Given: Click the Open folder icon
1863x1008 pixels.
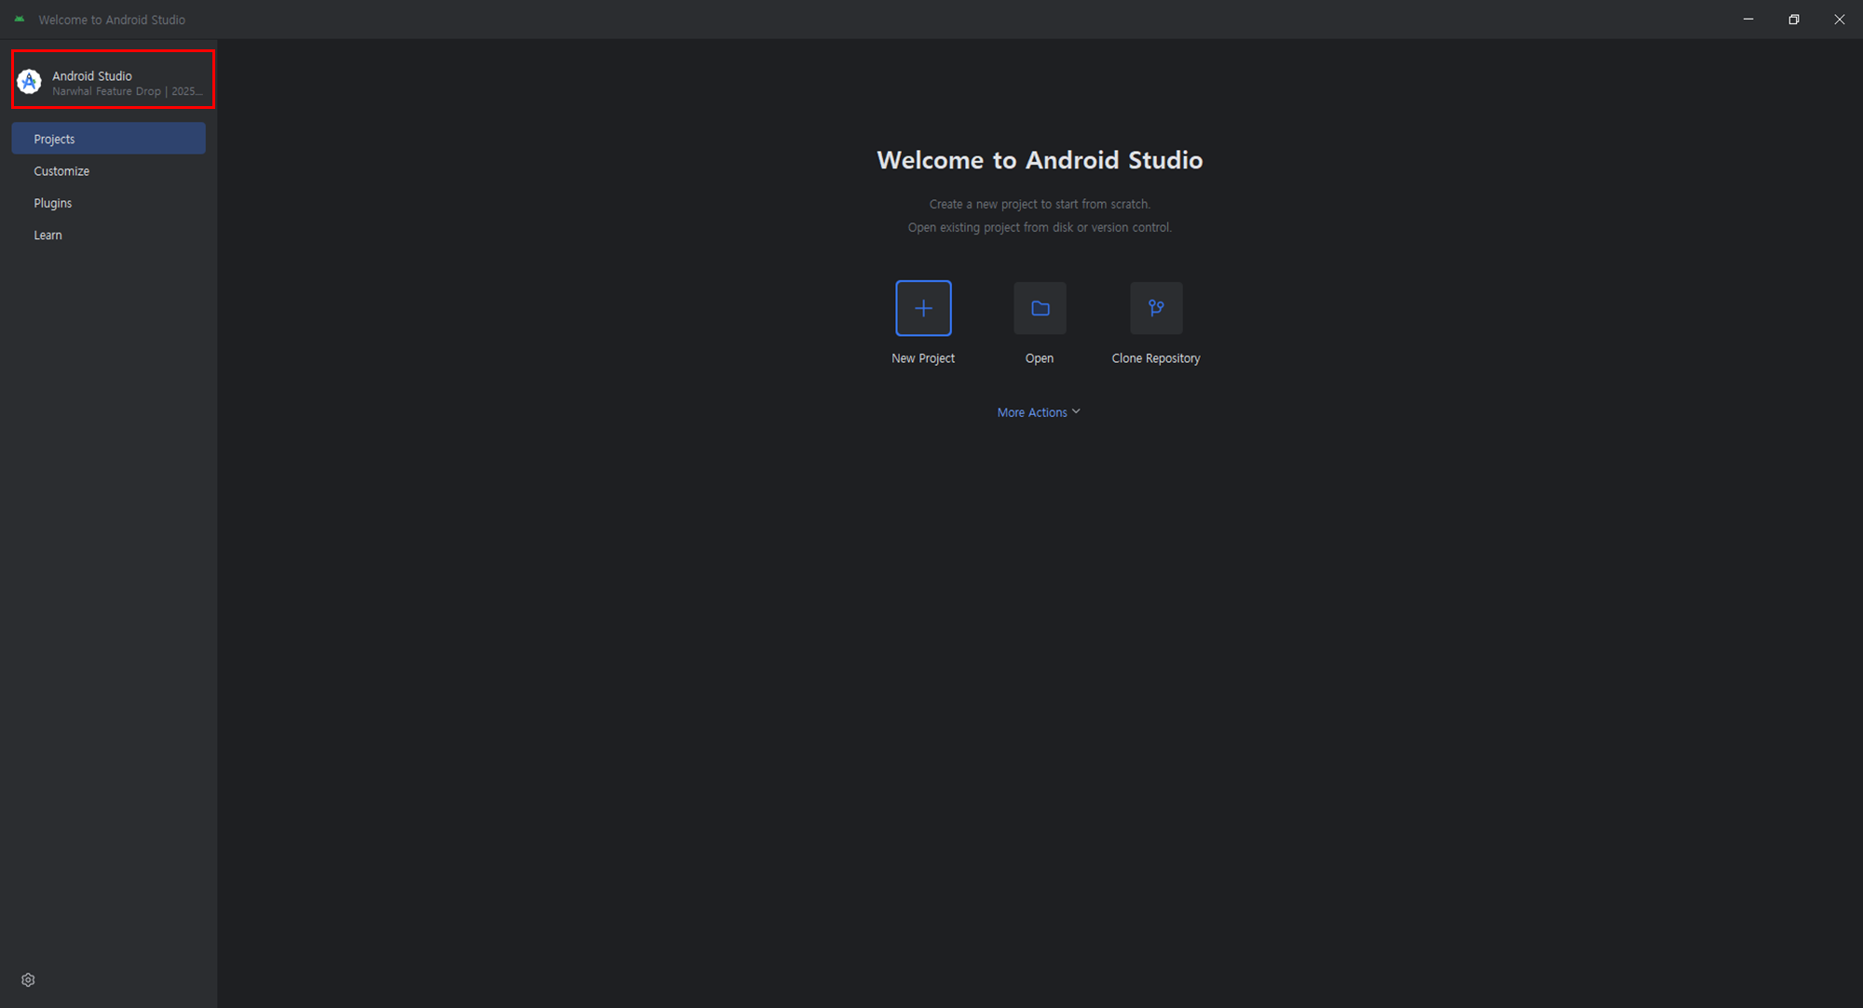Looking at the screenshot, I should (1040, 308).
